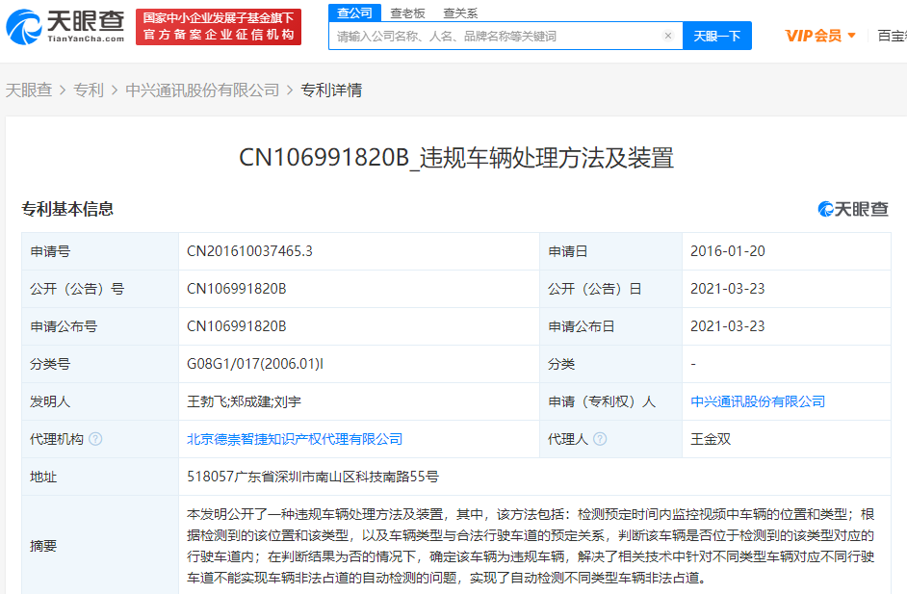Viewport: 907px width, 594px height.
Task: Click agent name 王金双
Action: pyautogui.click(x=711, y=439)
